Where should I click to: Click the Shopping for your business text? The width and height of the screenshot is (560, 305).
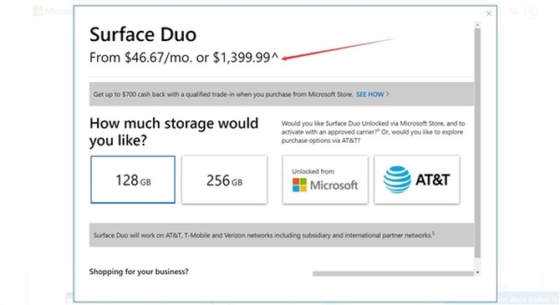pos(139,272)
